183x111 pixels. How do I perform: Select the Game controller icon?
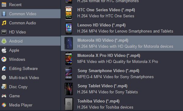pos(4,96)
